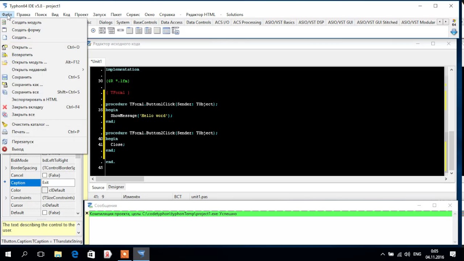Switch to ASIO/VST DSP palette tab
Viewport: 464px width, 261px height.
pyautogui.click(x=311, y=22)
